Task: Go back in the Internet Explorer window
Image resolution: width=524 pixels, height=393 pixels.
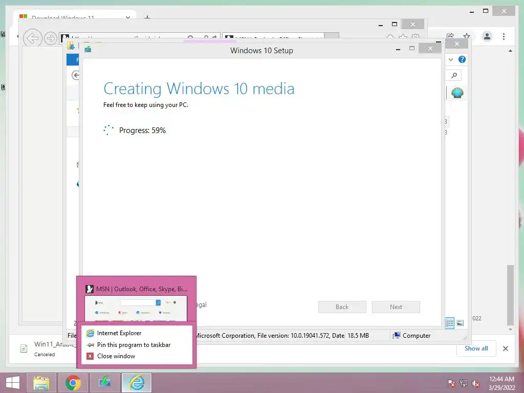Action: coord(32,38)
